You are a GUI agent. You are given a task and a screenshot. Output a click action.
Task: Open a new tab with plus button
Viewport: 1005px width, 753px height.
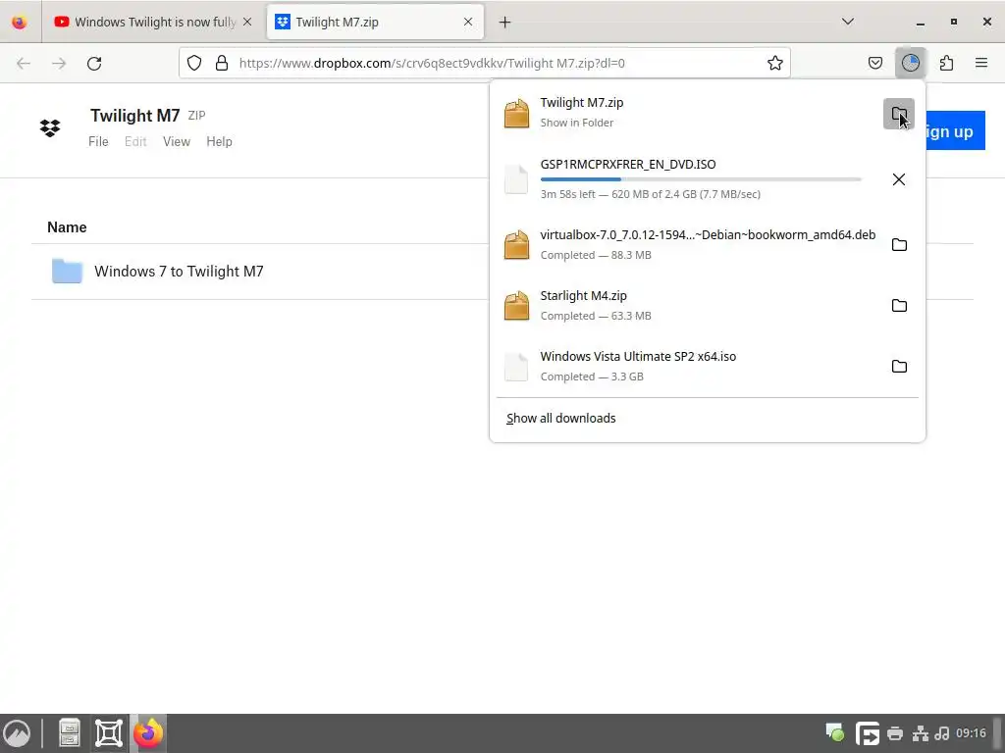tap(505, 22)
